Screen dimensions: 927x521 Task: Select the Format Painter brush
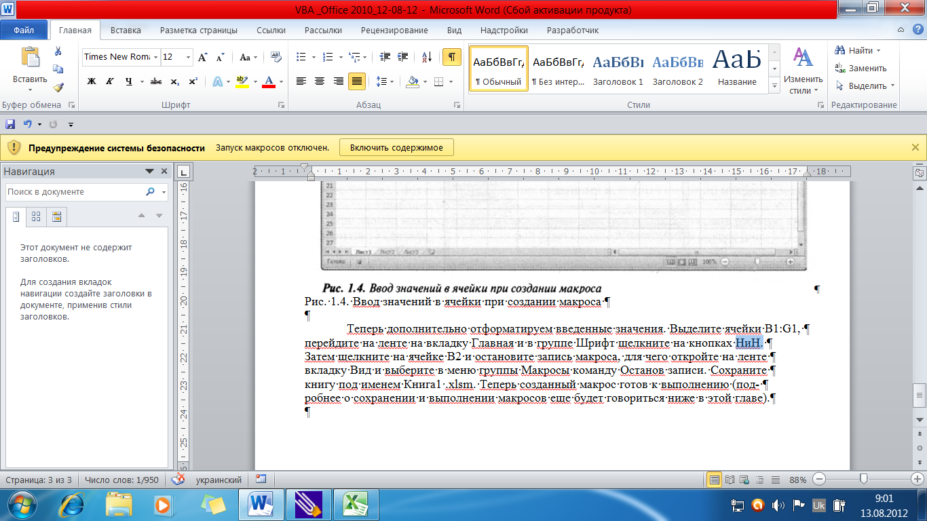coord(58,87)
